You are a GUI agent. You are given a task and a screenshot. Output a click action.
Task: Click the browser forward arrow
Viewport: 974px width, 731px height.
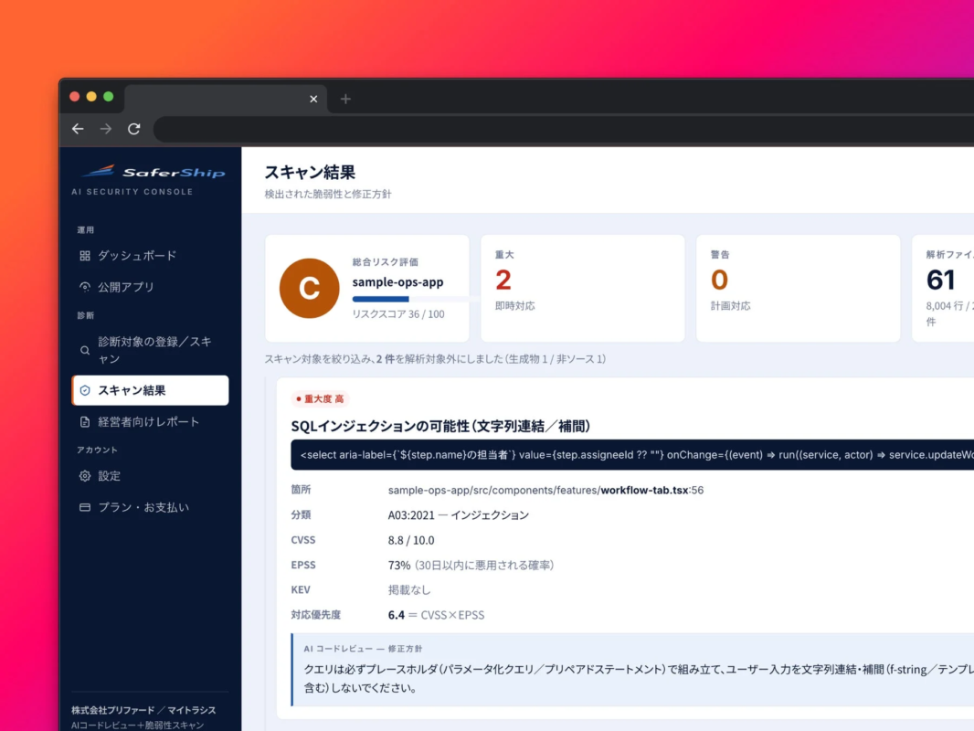click(x=106, y=129)
